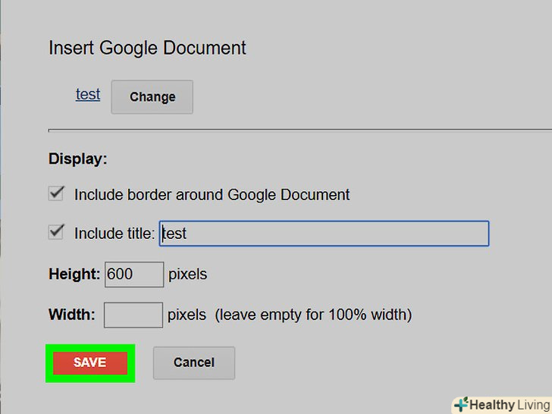Click the Display section label
Viewport: 552px width, 414px height.
pyautogui.click(x=78, y=159)
